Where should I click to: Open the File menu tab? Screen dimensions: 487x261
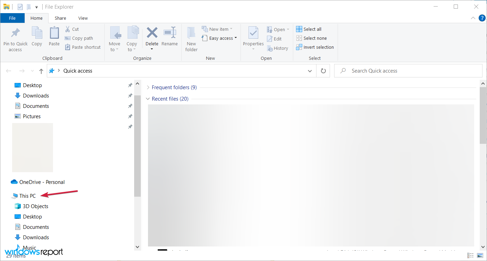12,18
